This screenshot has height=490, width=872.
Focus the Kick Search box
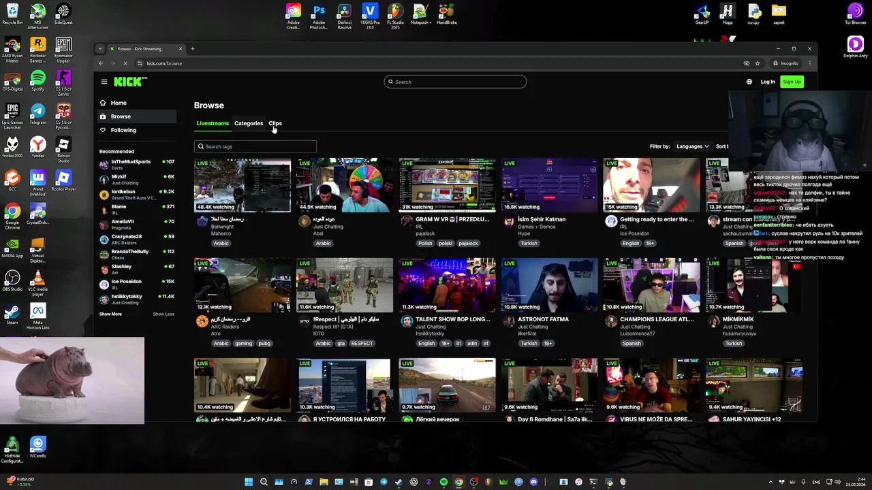pyautogui.click(x=455, y=82)
